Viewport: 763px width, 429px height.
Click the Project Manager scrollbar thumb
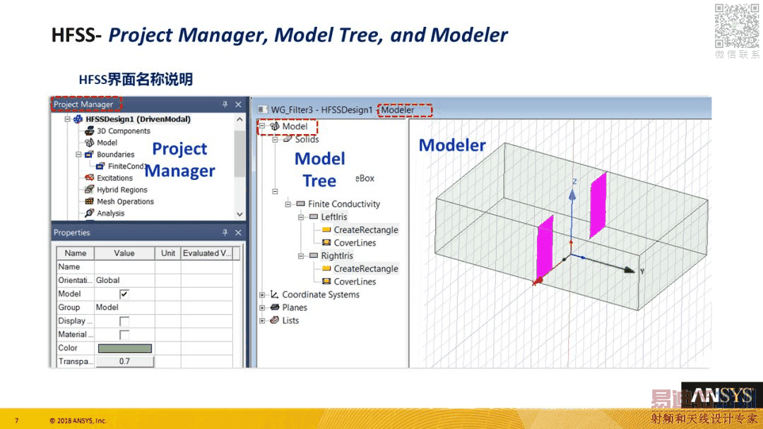pyautogui.click(x=239, y=153)
